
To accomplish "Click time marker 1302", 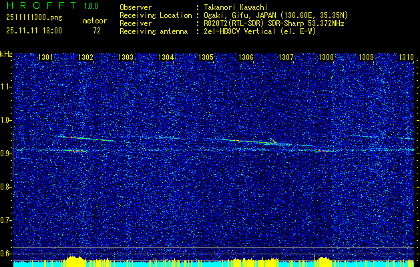I will point(85,57).
